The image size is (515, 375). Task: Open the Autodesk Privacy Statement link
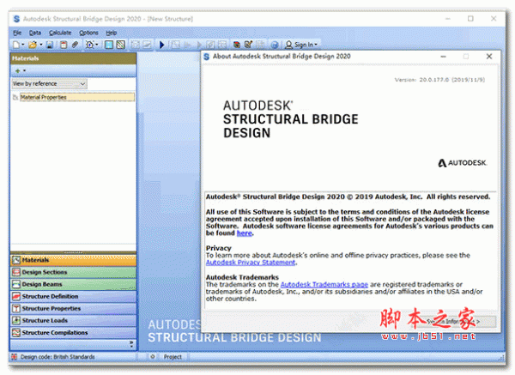[x=251, y=263]
